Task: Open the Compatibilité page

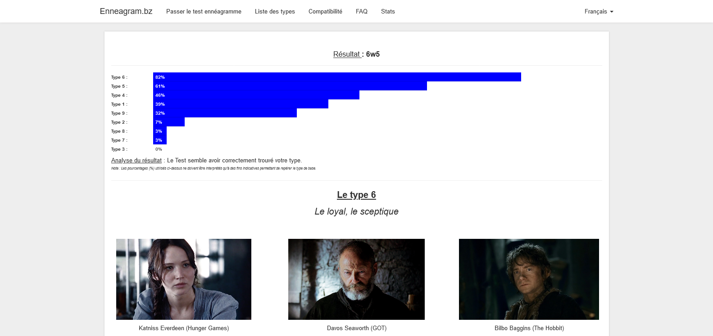Action: tap(325, 12)
